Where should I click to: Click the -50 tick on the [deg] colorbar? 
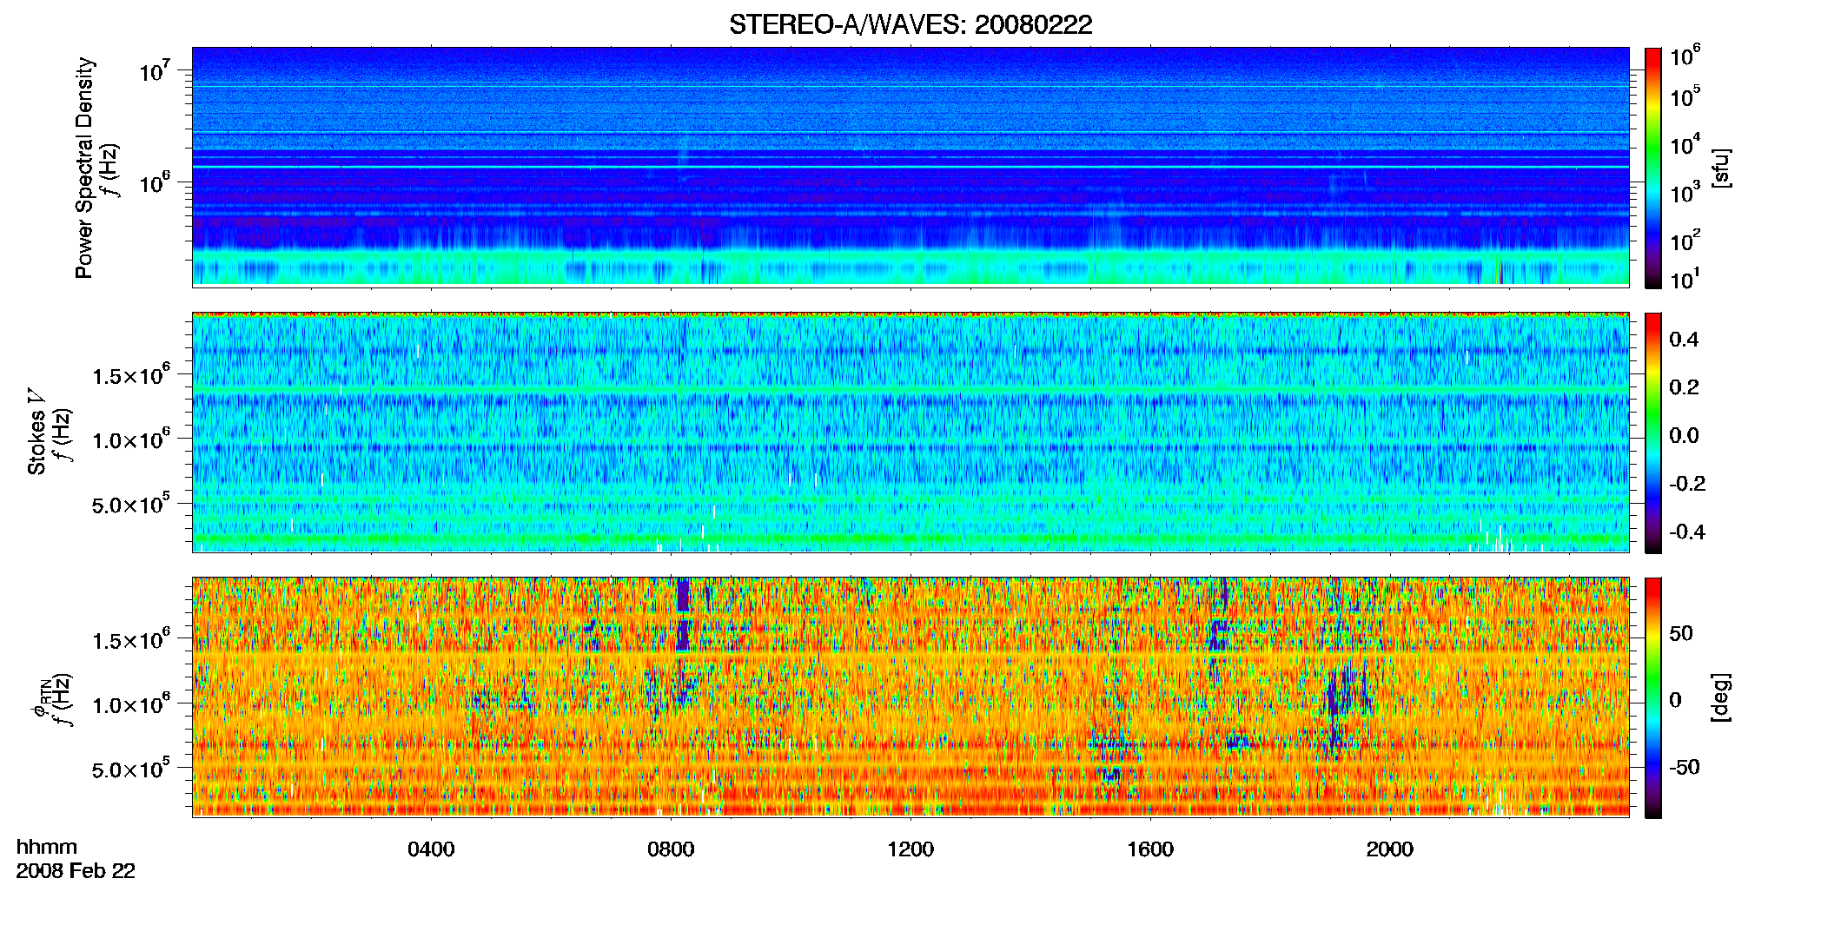click(1685, 768)
